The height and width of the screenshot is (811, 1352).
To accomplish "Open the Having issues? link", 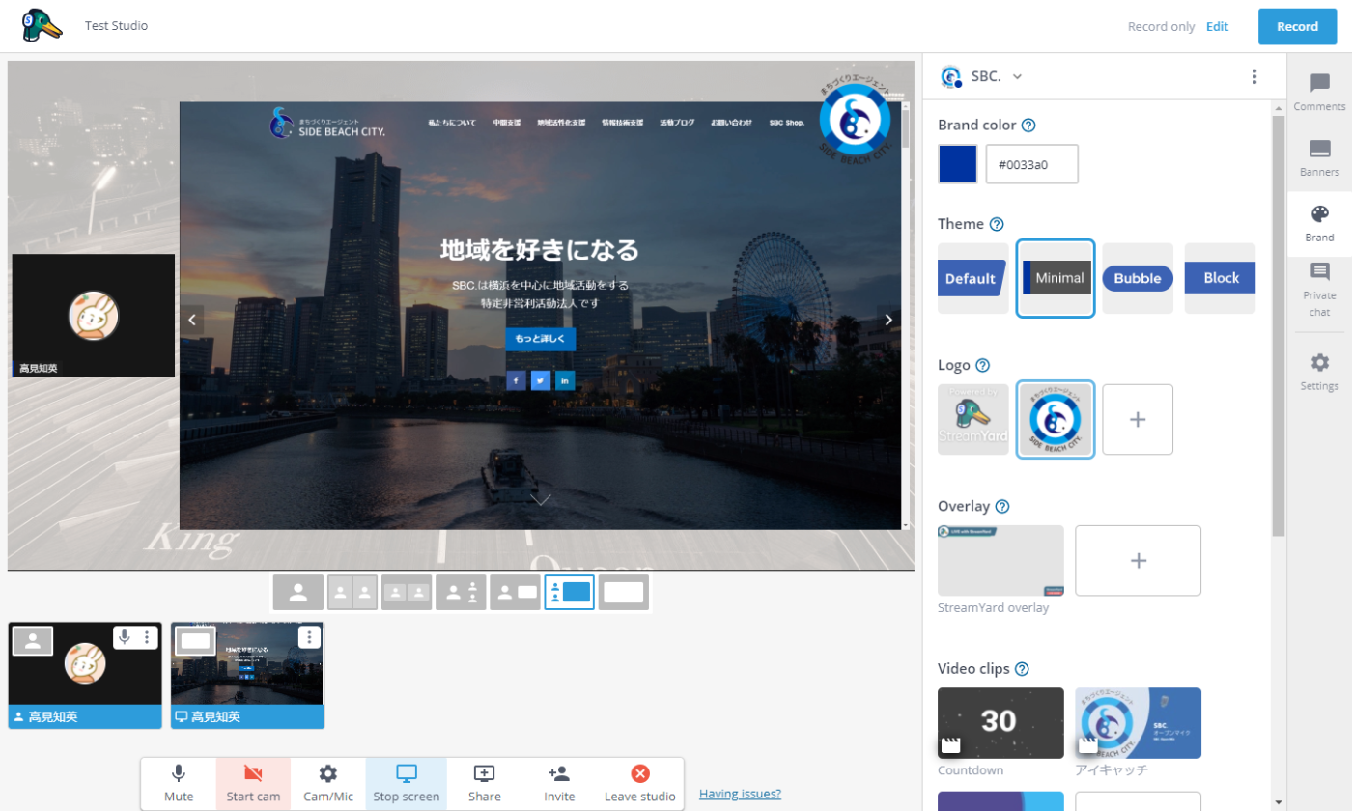I will point(740,794).
